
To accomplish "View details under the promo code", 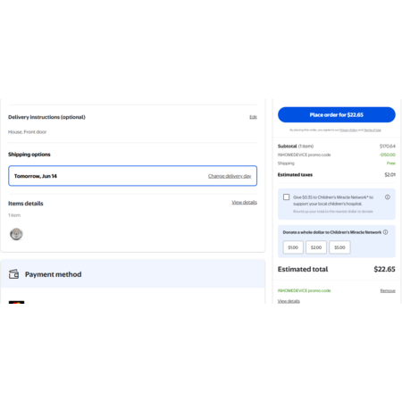I will pos(289,301).
